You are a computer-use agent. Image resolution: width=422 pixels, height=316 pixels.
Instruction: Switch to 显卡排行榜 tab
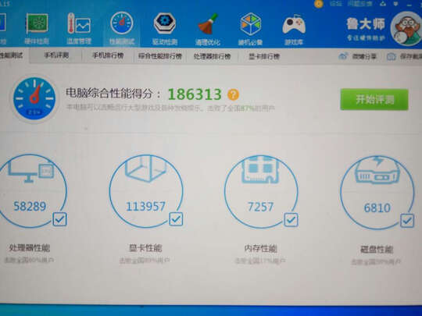264,56
